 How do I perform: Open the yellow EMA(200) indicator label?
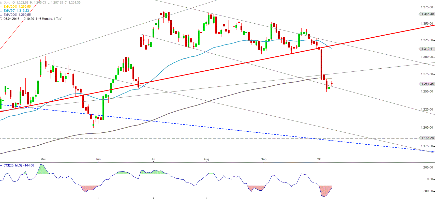[x=10, y=7]
